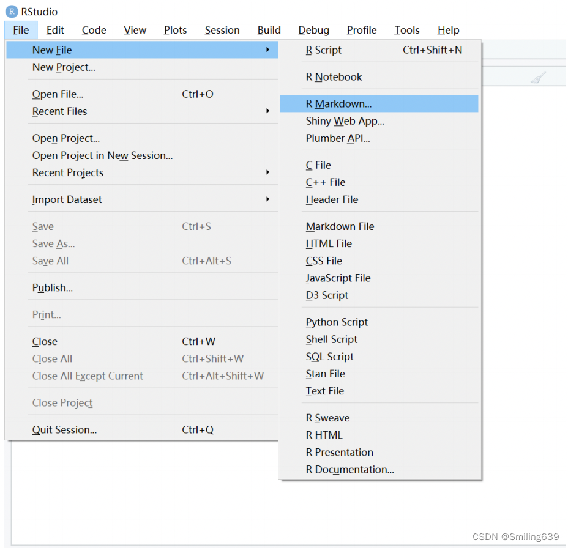Image resolution: width=568 pixels, height=548 pixels.
Task: Expand the Recent Projects submenu
Action: pos(142,172)
